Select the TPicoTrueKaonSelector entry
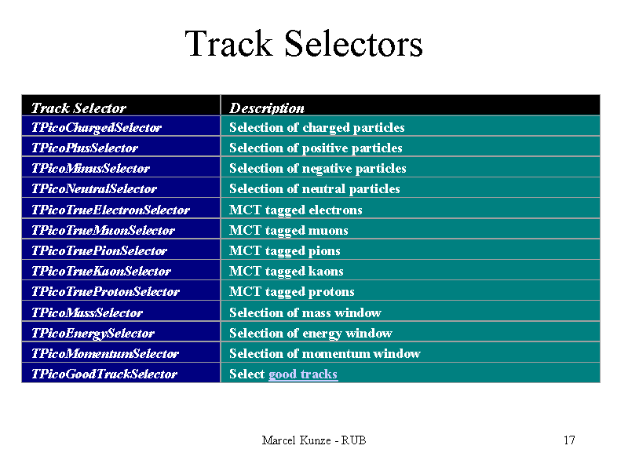Viewport: 628px width, 471px height. [101, 271]
